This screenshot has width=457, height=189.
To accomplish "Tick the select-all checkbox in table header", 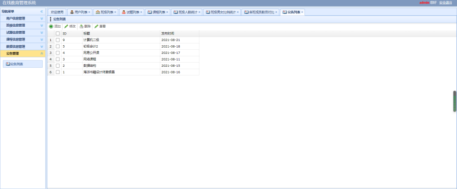I will [x=58, y=33].
